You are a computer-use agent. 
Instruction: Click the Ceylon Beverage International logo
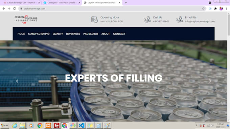[26, 19]
